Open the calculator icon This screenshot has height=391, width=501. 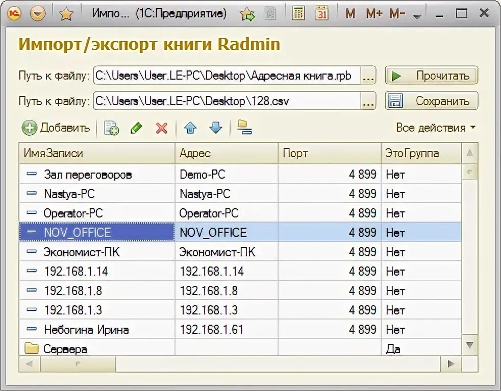298,13
